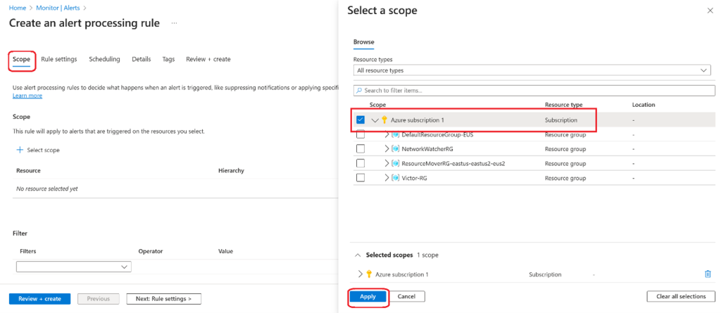The height and width of the screenshot is (313, 721).
Task: Open the Learn more link
Action: [x=27, y=96]
